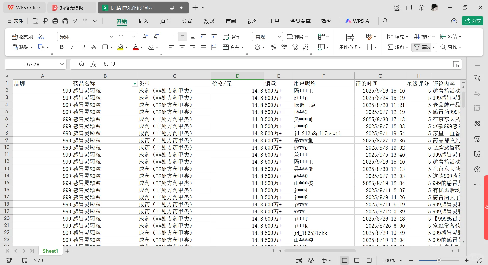Apply the filter (筛选) tool
This screenshot has width=488, height=265.
422,47
